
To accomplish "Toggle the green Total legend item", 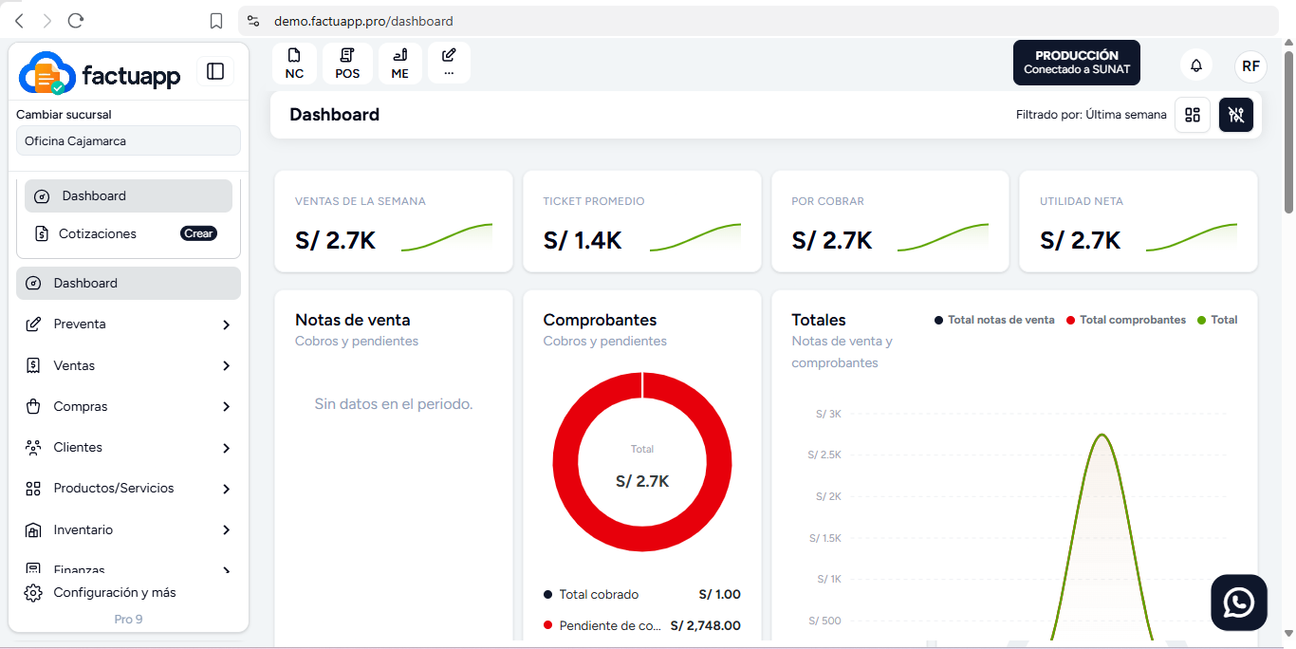I will (1217, 320).
